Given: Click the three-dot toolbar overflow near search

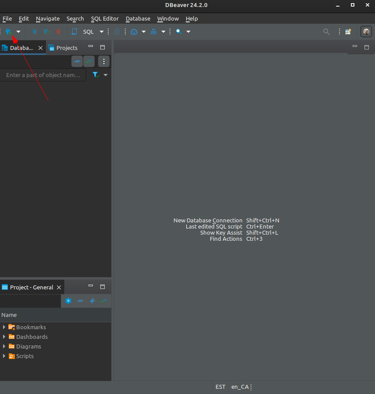Looking at the screenshot, I should pos(339,32).
